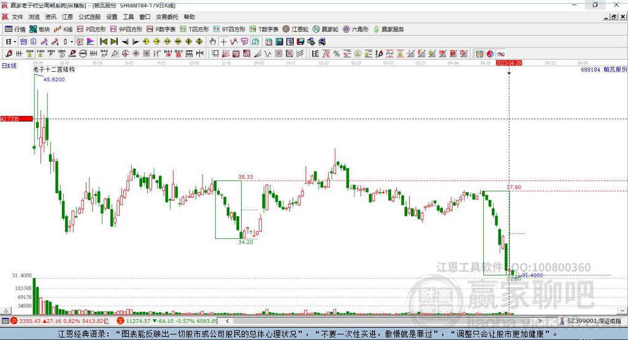Click the floppy disk save icon

pos(301,42)
